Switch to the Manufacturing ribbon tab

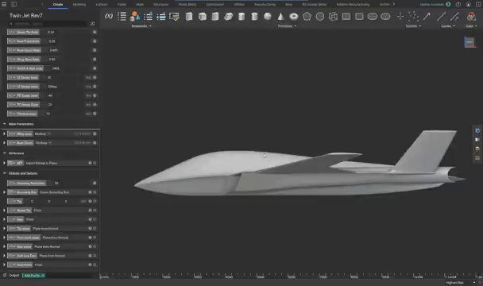[265, 4]
